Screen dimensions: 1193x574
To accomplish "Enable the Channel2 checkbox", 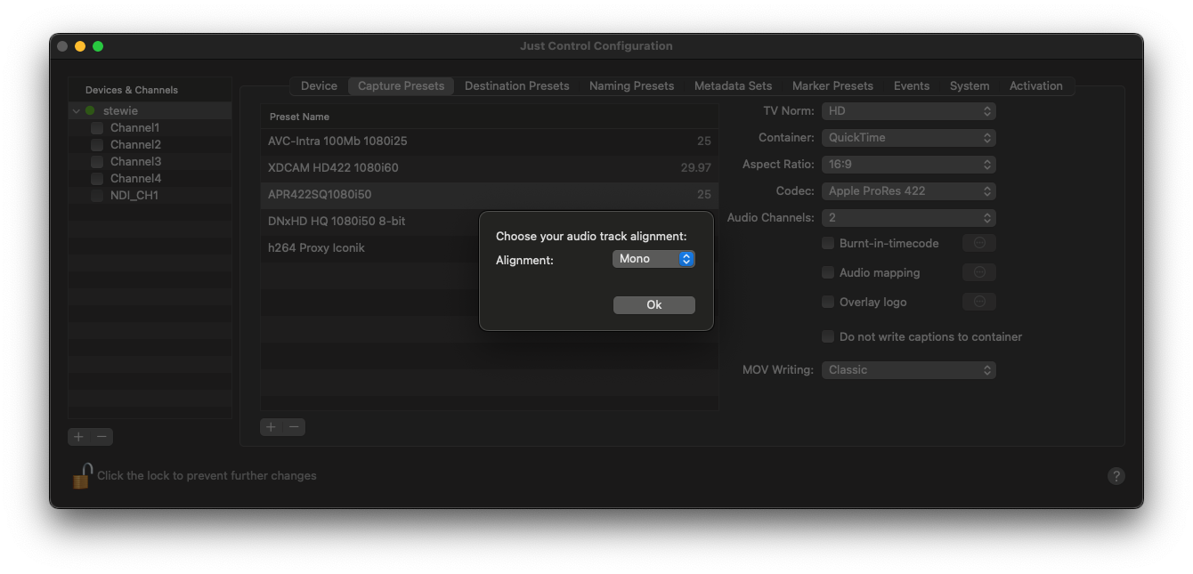I will (97, 145).
